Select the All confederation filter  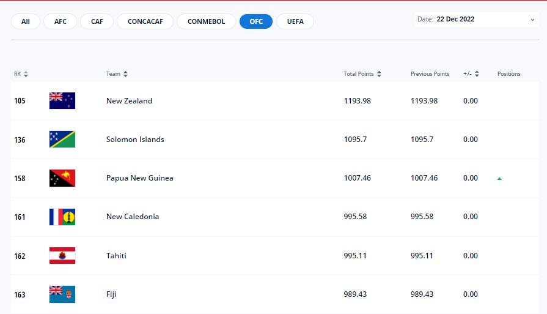[x=26, y=21]
